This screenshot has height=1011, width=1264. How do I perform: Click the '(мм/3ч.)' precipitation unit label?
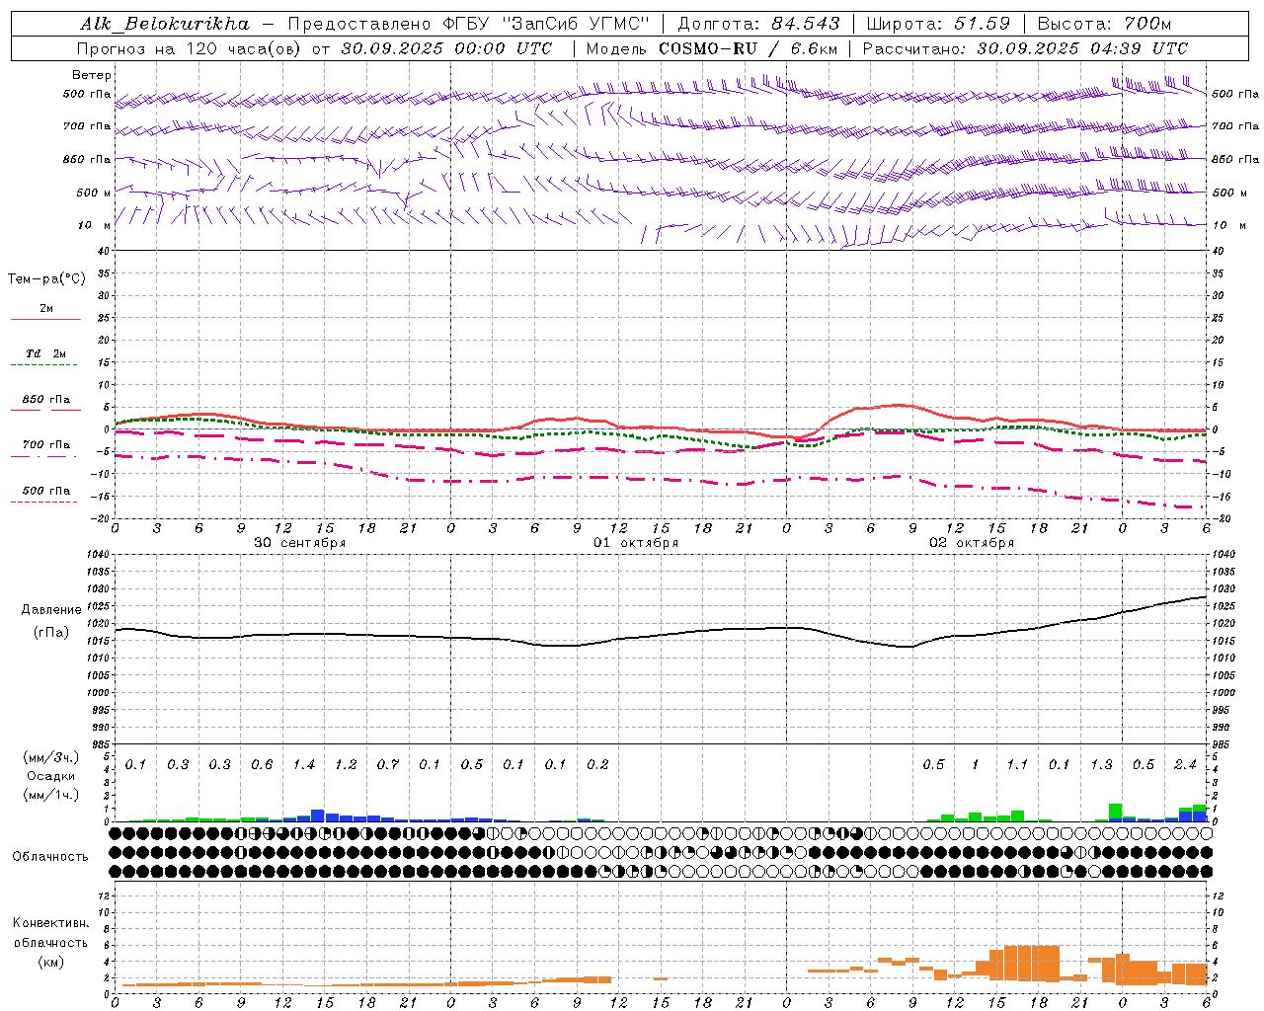[x=50, y=757]
